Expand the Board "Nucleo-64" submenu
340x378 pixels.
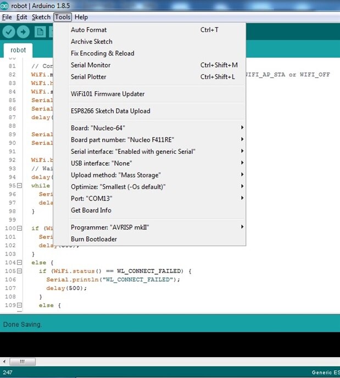[157, 128]
